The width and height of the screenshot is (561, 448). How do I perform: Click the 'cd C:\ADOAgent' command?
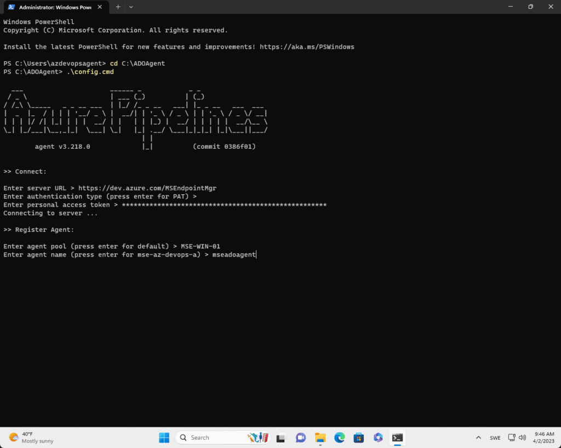pyautogui.click(x=138, y=63)
